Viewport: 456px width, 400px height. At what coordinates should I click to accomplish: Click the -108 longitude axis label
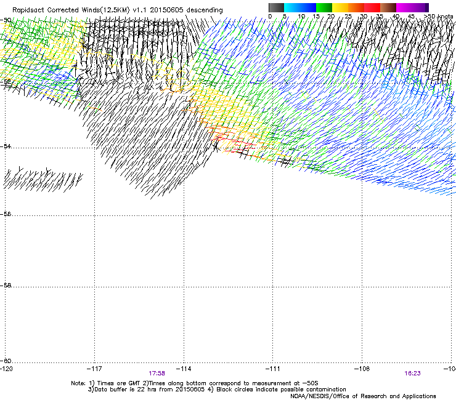pyautogui.click(x=362, y=369)
